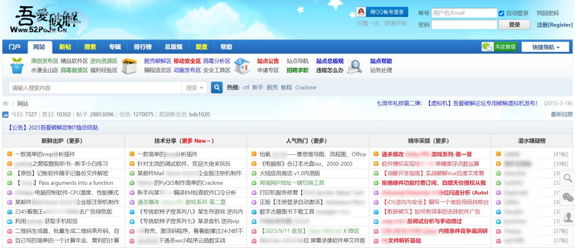Click the magnifier icon beside 站点帮助
575x251 pixels.
coord(355,64)
